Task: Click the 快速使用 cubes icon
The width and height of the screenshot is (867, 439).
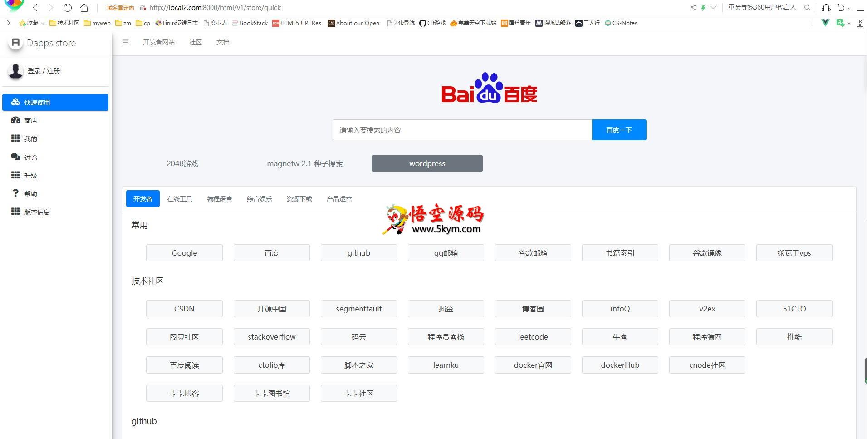Action: pyautogui.click(x=15, y=102)
